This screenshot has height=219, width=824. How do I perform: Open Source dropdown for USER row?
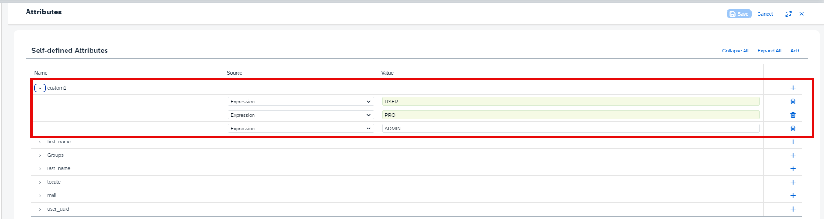coord(301,102)
